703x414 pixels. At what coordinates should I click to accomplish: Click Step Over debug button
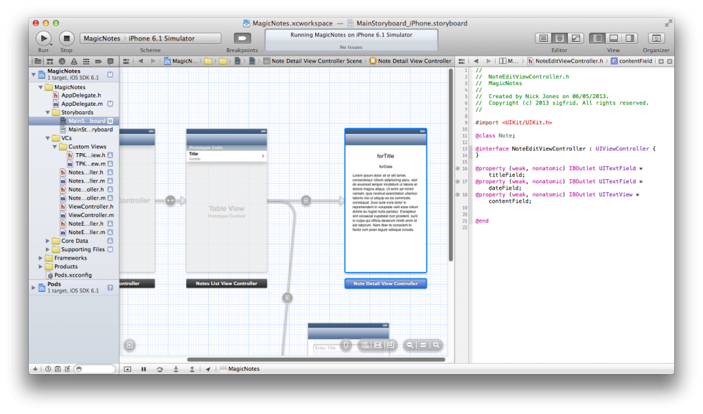point(159,369)
